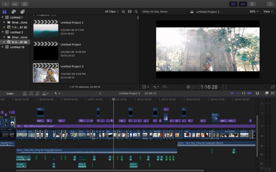Open the Titles and Generators sidebar

22,12
